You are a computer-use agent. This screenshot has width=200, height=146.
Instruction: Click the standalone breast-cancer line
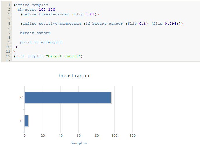35,33
